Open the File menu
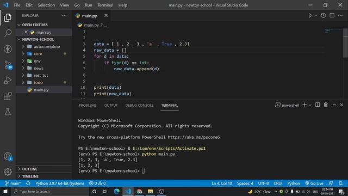 [x=17, y=5]
